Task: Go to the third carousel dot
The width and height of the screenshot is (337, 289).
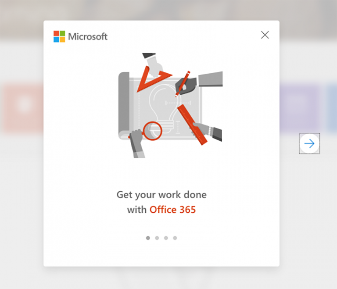Action: (x=166, y=238)
